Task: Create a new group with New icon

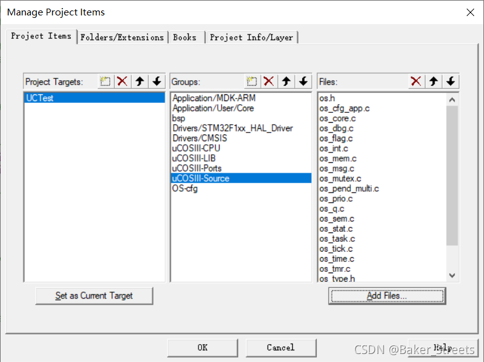Action: pos(252,81)
